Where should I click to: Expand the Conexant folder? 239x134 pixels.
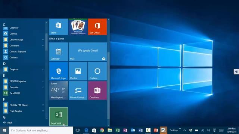[x=43, y=45]
